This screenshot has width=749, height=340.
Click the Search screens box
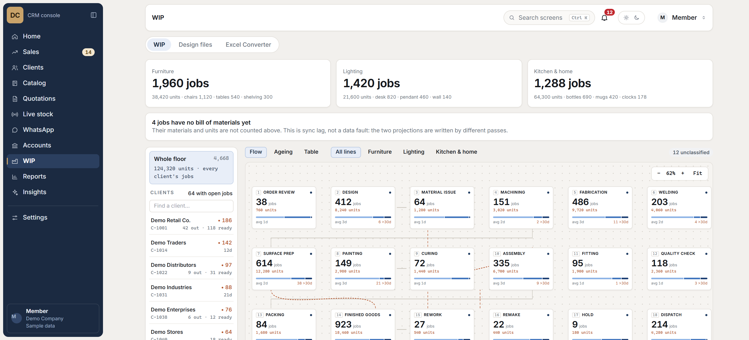(549, 18)
